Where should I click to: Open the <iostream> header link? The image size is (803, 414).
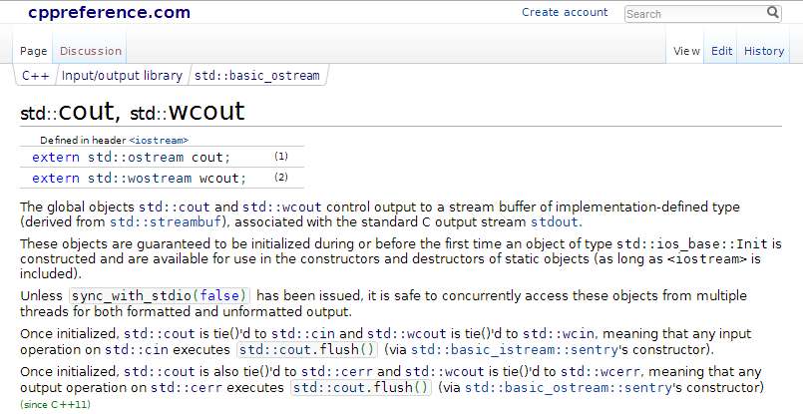pyautogui.click(x=159, y=141)
